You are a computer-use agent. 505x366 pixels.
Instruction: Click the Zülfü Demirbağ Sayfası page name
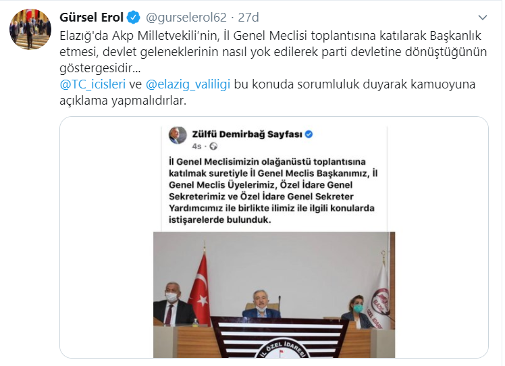pyautogui.click(x=247, y=134)
